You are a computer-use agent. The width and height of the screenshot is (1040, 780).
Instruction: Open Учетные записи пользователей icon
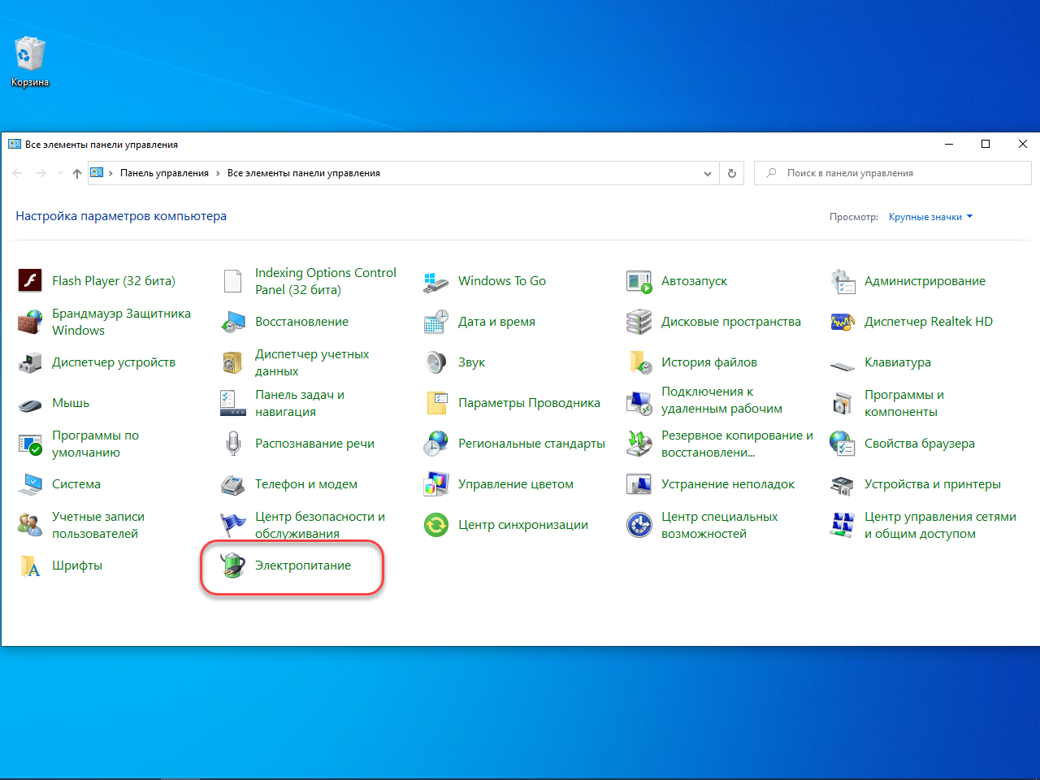click(30, 525)
